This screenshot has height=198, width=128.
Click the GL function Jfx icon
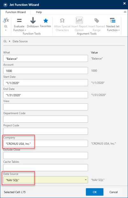pos(6,20)
